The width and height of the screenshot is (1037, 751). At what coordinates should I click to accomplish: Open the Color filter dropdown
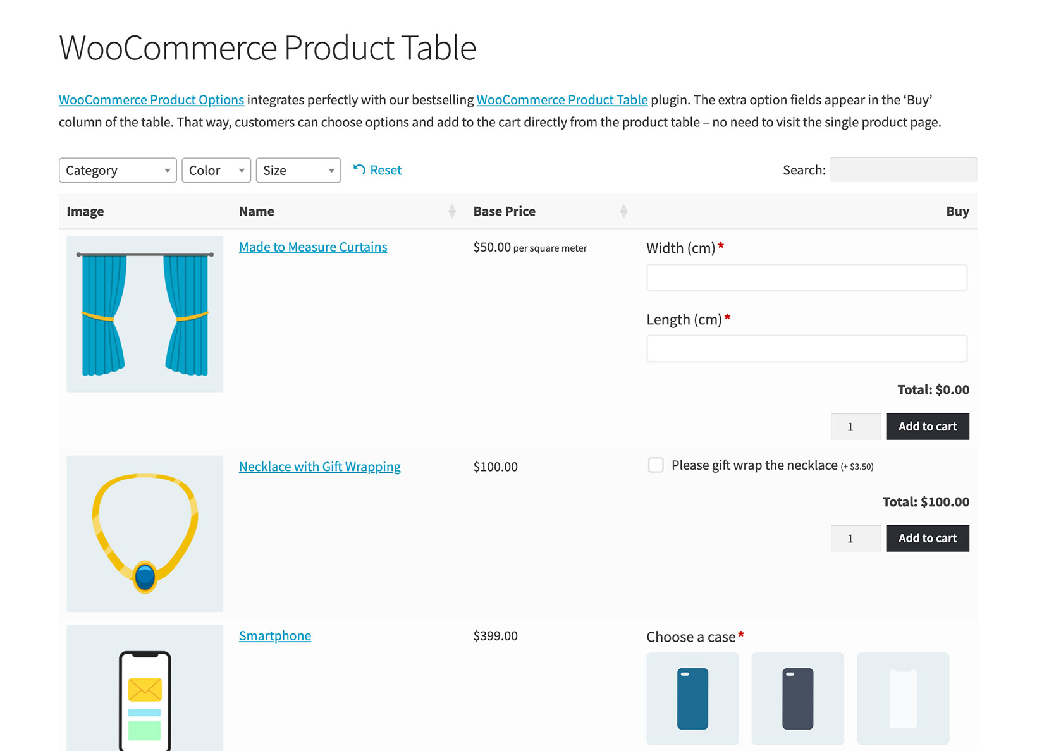[216, 169]
